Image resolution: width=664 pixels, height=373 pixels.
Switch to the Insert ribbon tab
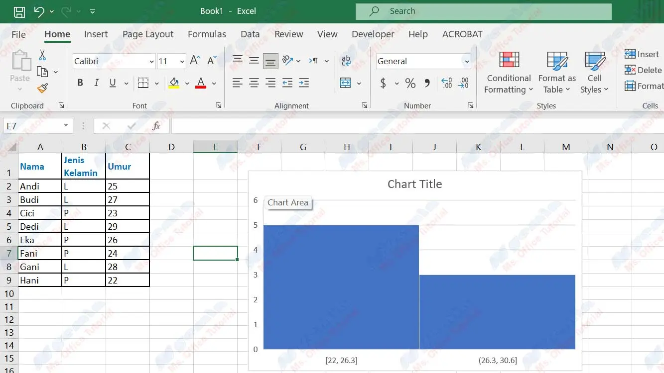[96, 34]
